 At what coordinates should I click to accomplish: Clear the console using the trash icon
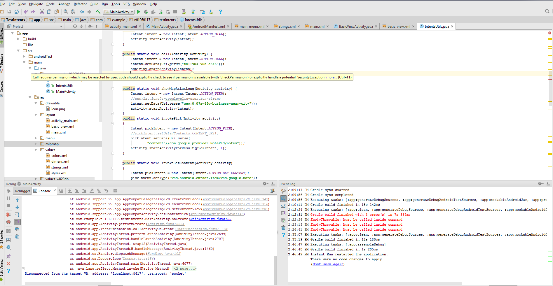point(17,237)
